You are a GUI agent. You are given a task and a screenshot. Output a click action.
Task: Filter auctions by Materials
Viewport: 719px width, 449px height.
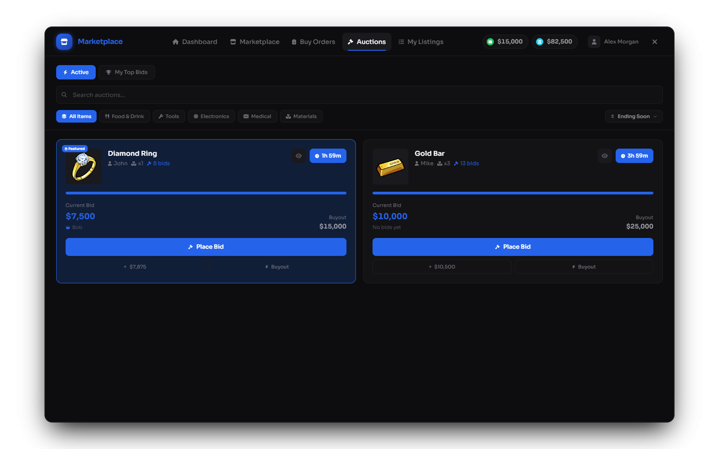point(301,116)
